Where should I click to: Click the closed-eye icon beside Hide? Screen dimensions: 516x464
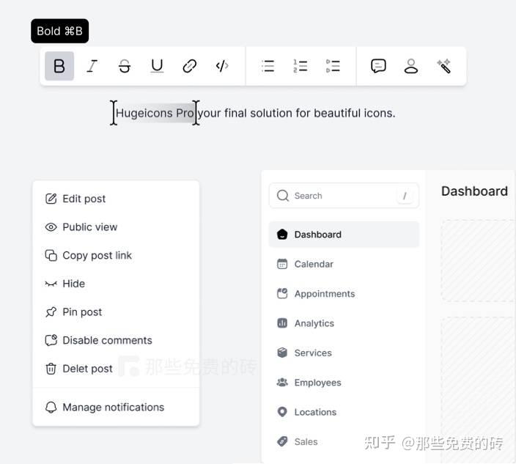click(x=51, y=284)
